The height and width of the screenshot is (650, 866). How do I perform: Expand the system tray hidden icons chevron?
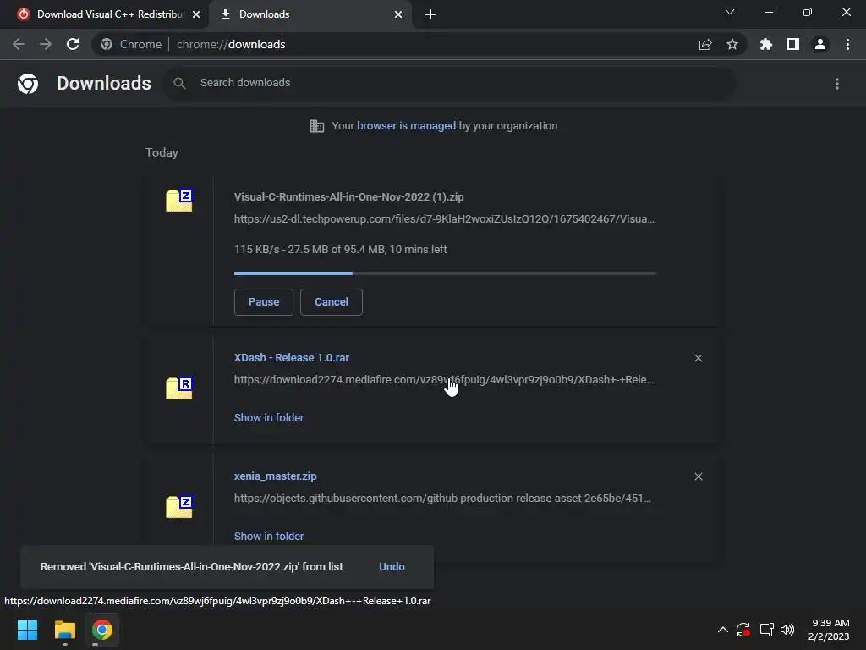coord(722,630)
